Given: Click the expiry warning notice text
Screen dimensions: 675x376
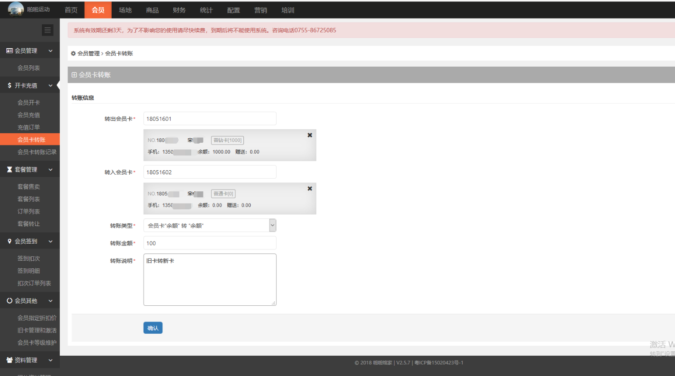Looking at the screenshot, I should (x=205, y=31).
